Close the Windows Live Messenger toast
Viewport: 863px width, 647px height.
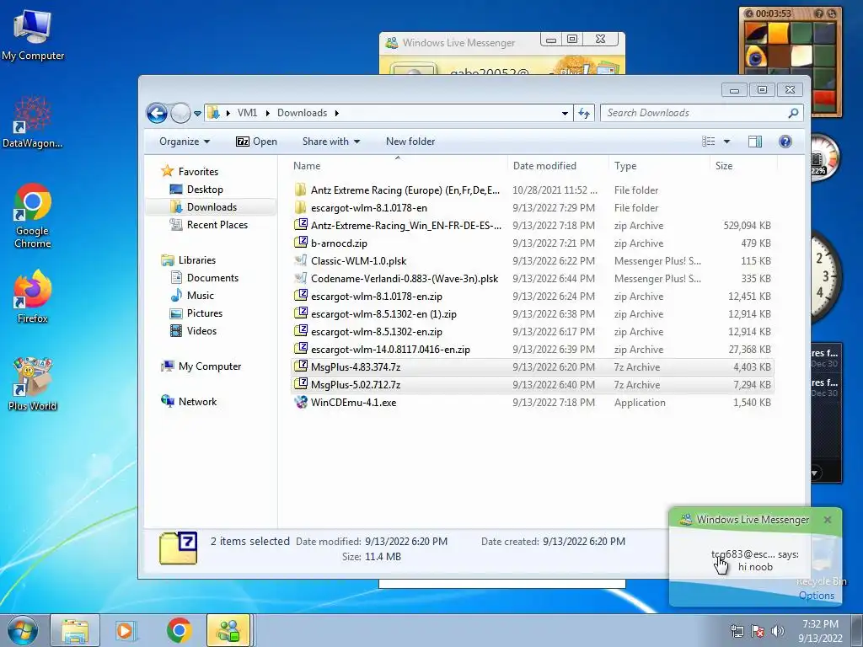[828, 519]
